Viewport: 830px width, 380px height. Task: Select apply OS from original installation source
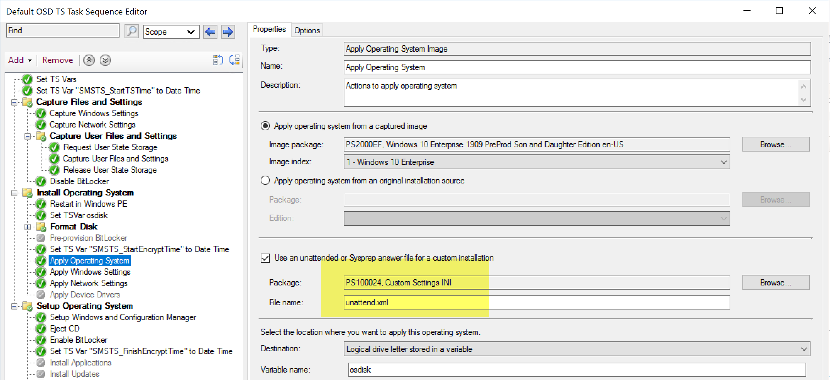(265, 181)
